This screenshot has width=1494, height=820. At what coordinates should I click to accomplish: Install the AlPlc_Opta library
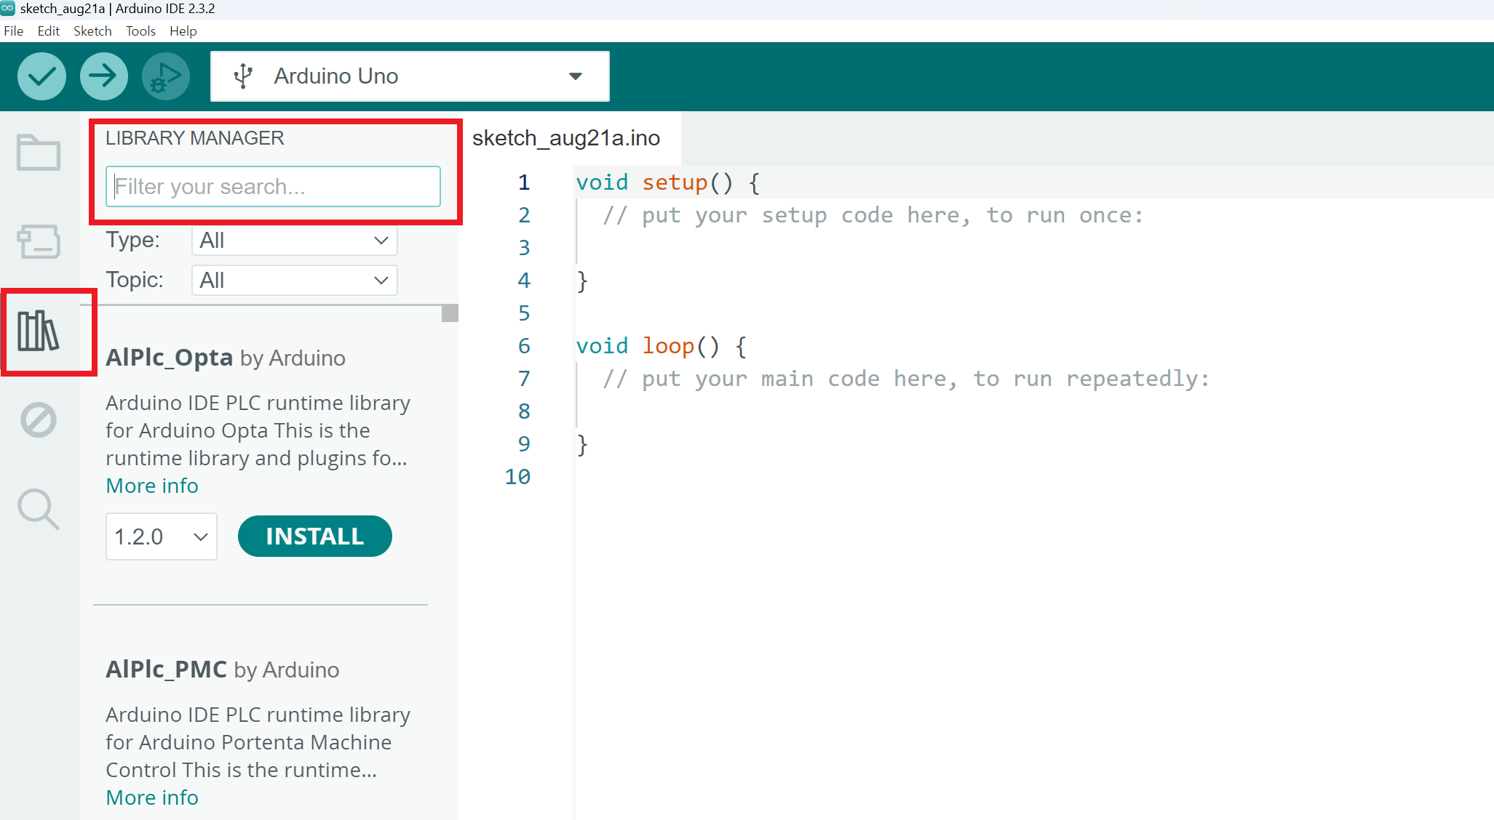pyautogui.click(x=314, y=536)
